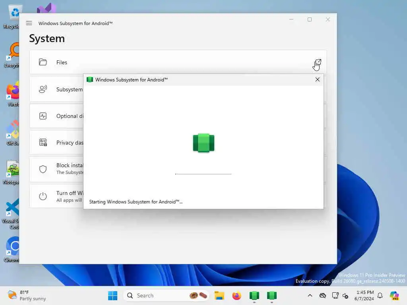This screenshot has height=305, width=407.
Task: Click the Subsystem resources icon
Action: 43,89
